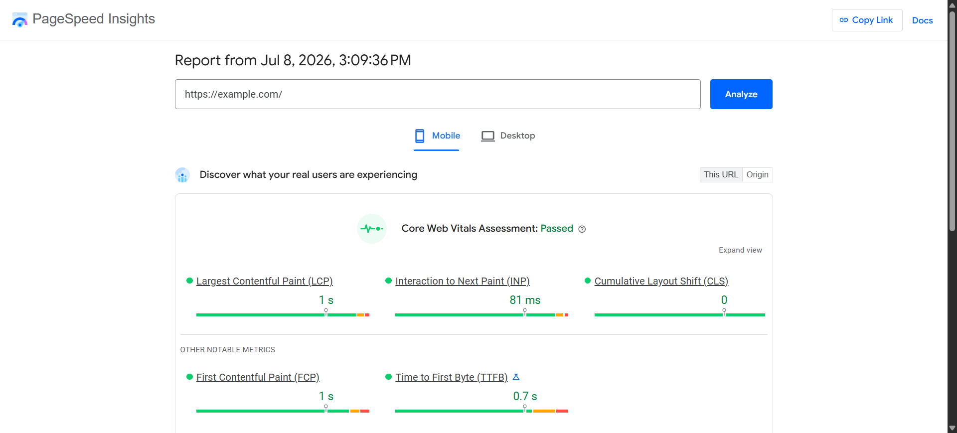This screenshot has width=957, height=433.
Task: Click the report date heading
Action: pos(293,60)
